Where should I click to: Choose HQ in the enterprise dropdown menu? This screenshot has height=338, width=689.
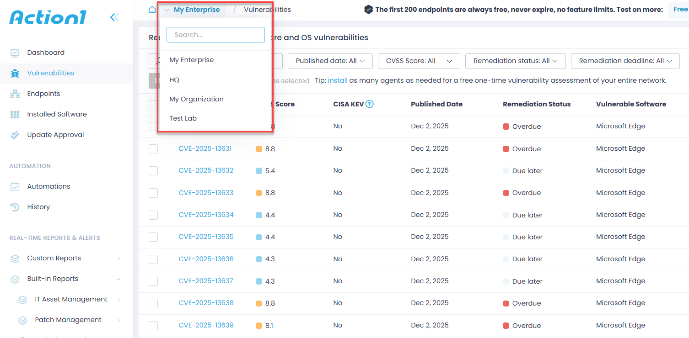tap(174, 79)
